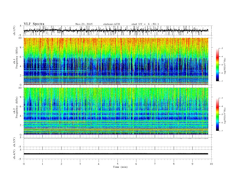This screenshot has height=184, width=238.
Task: Click the time axis tick label "4"
Action: [x=99, y=164]
